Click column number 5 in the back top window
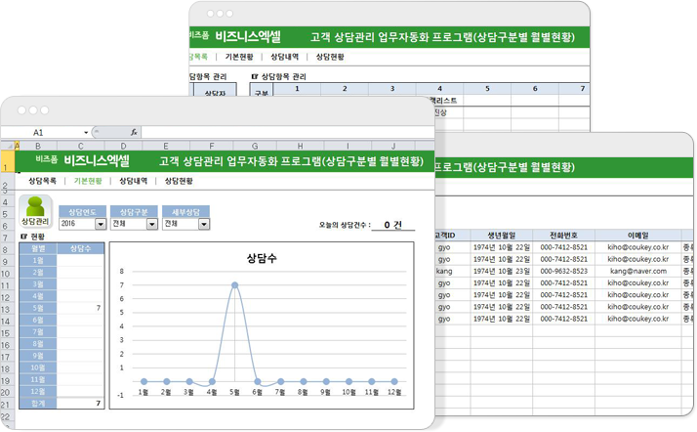Viewport: 697px width, 432px height. [x=487, y=89]
